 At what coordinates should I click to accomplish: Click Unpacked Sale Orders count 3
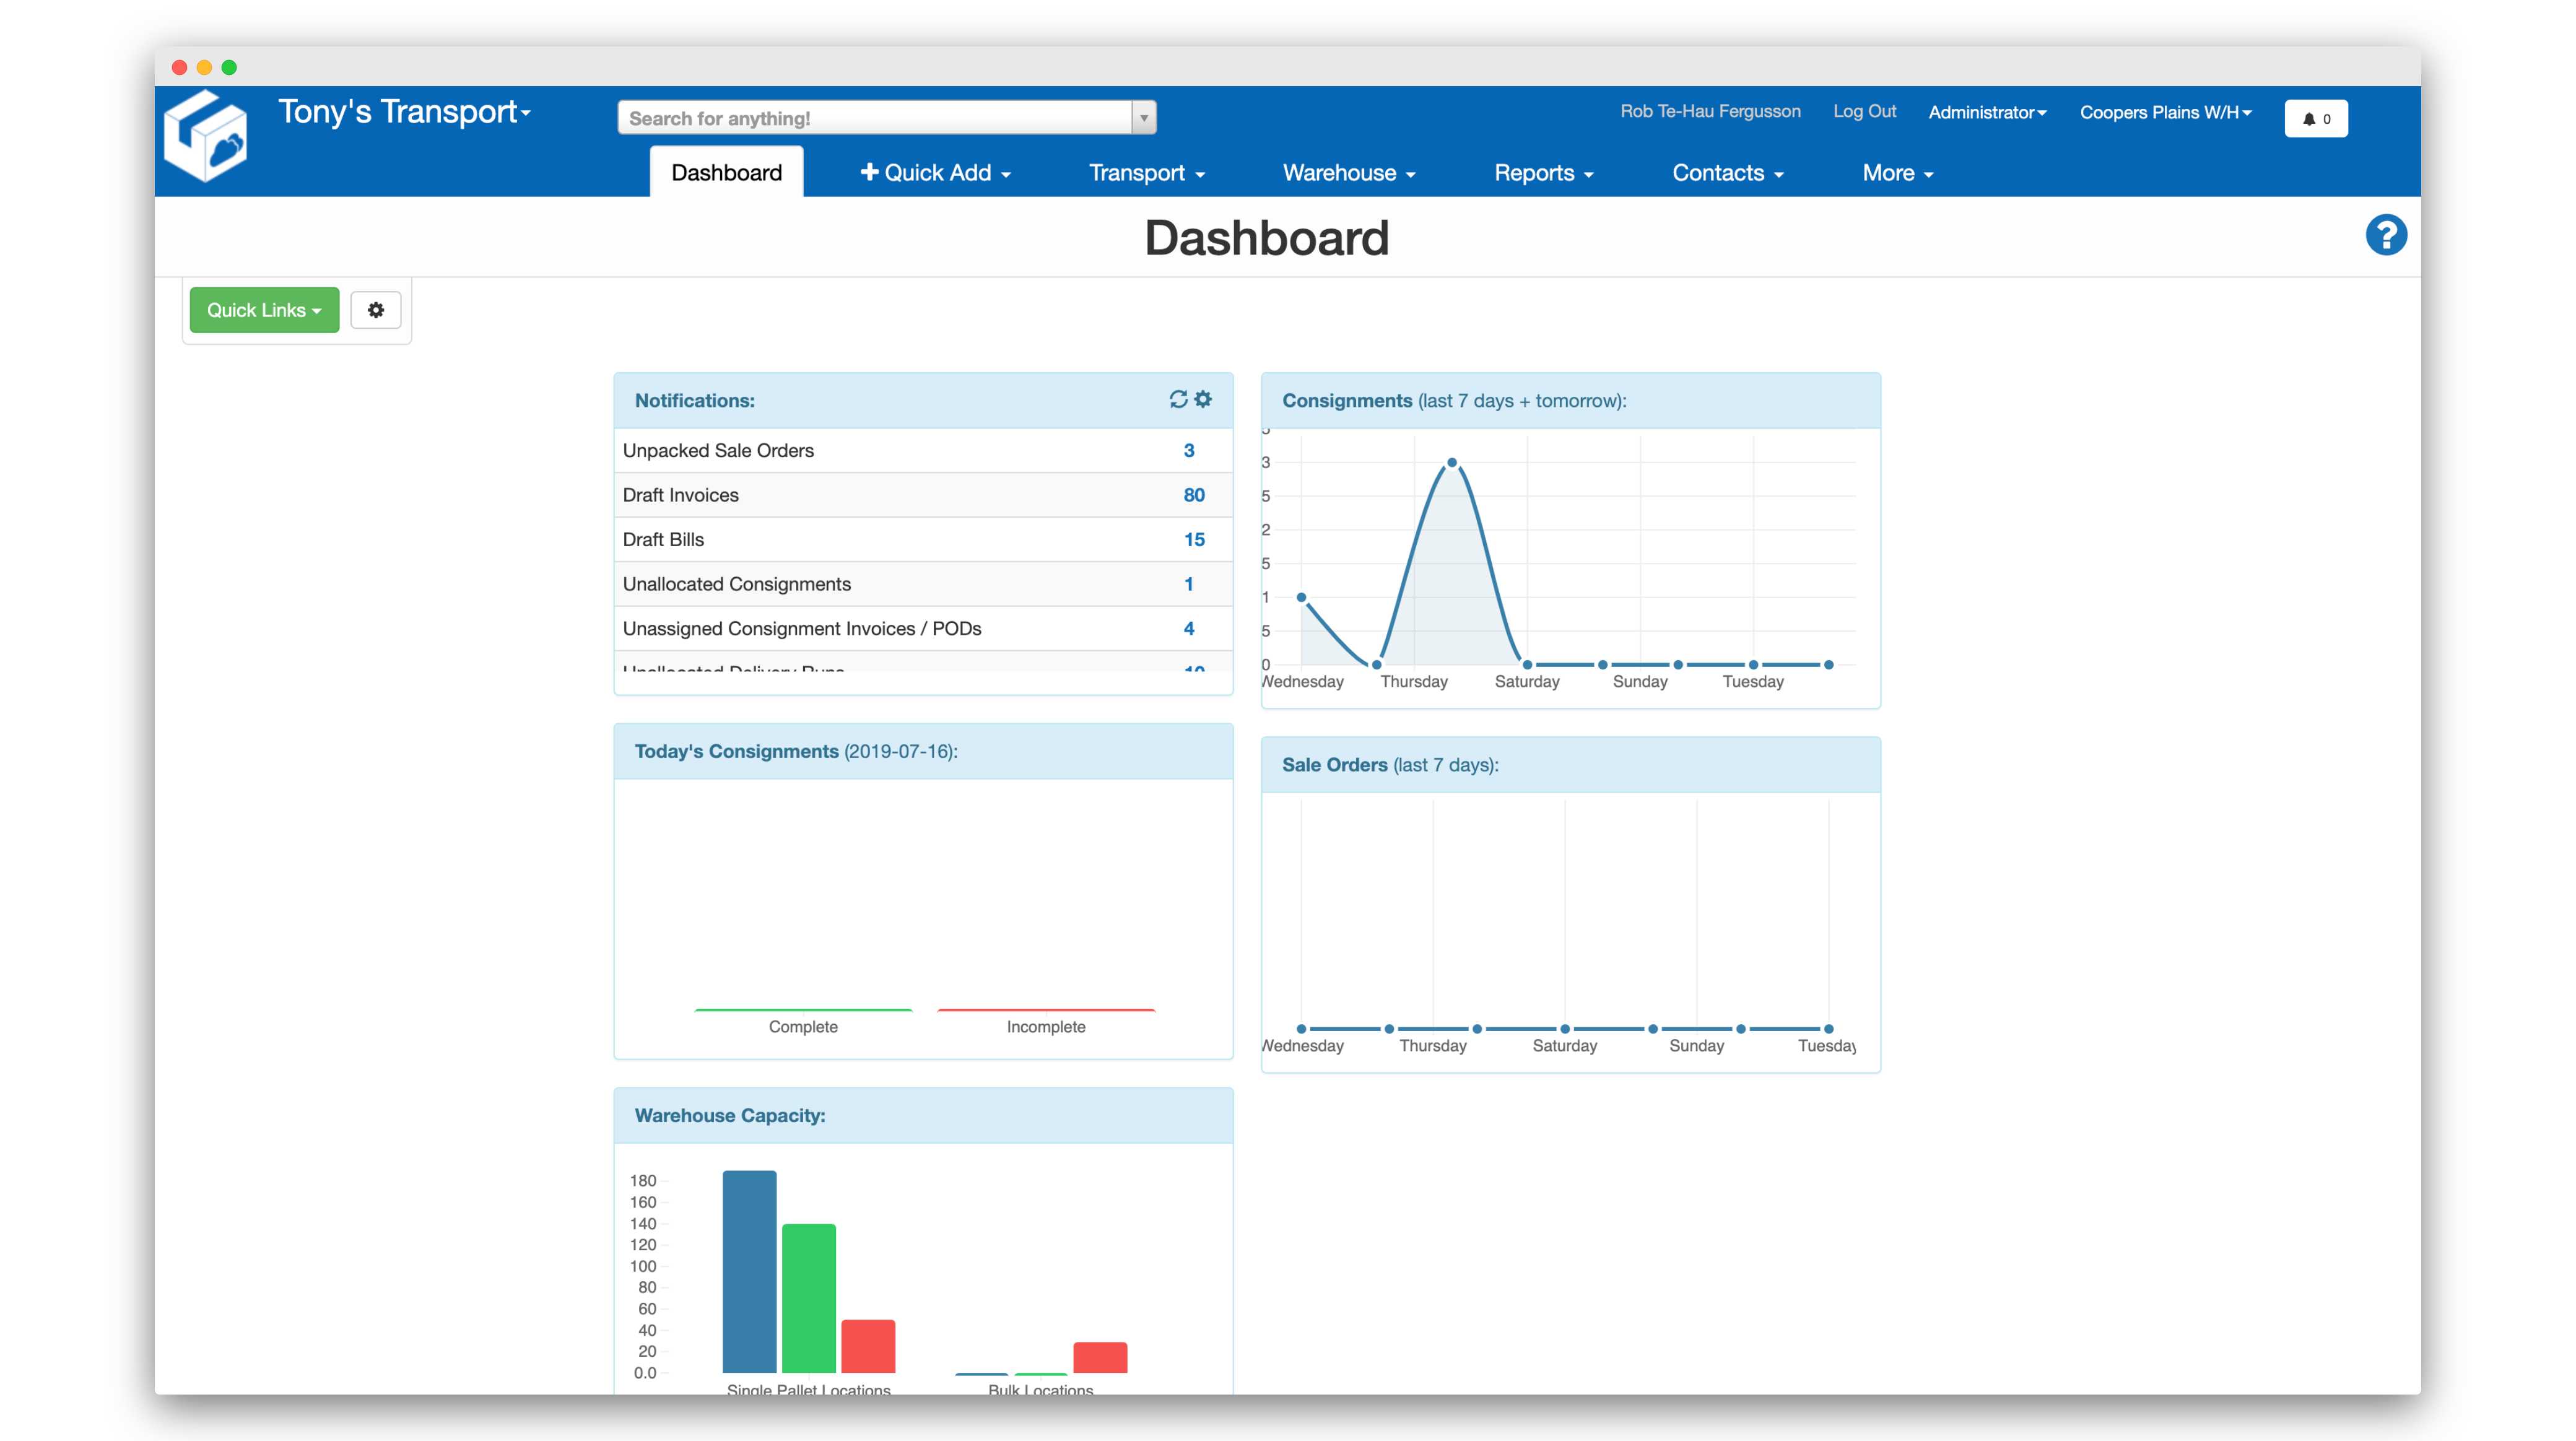(1188, 451)
